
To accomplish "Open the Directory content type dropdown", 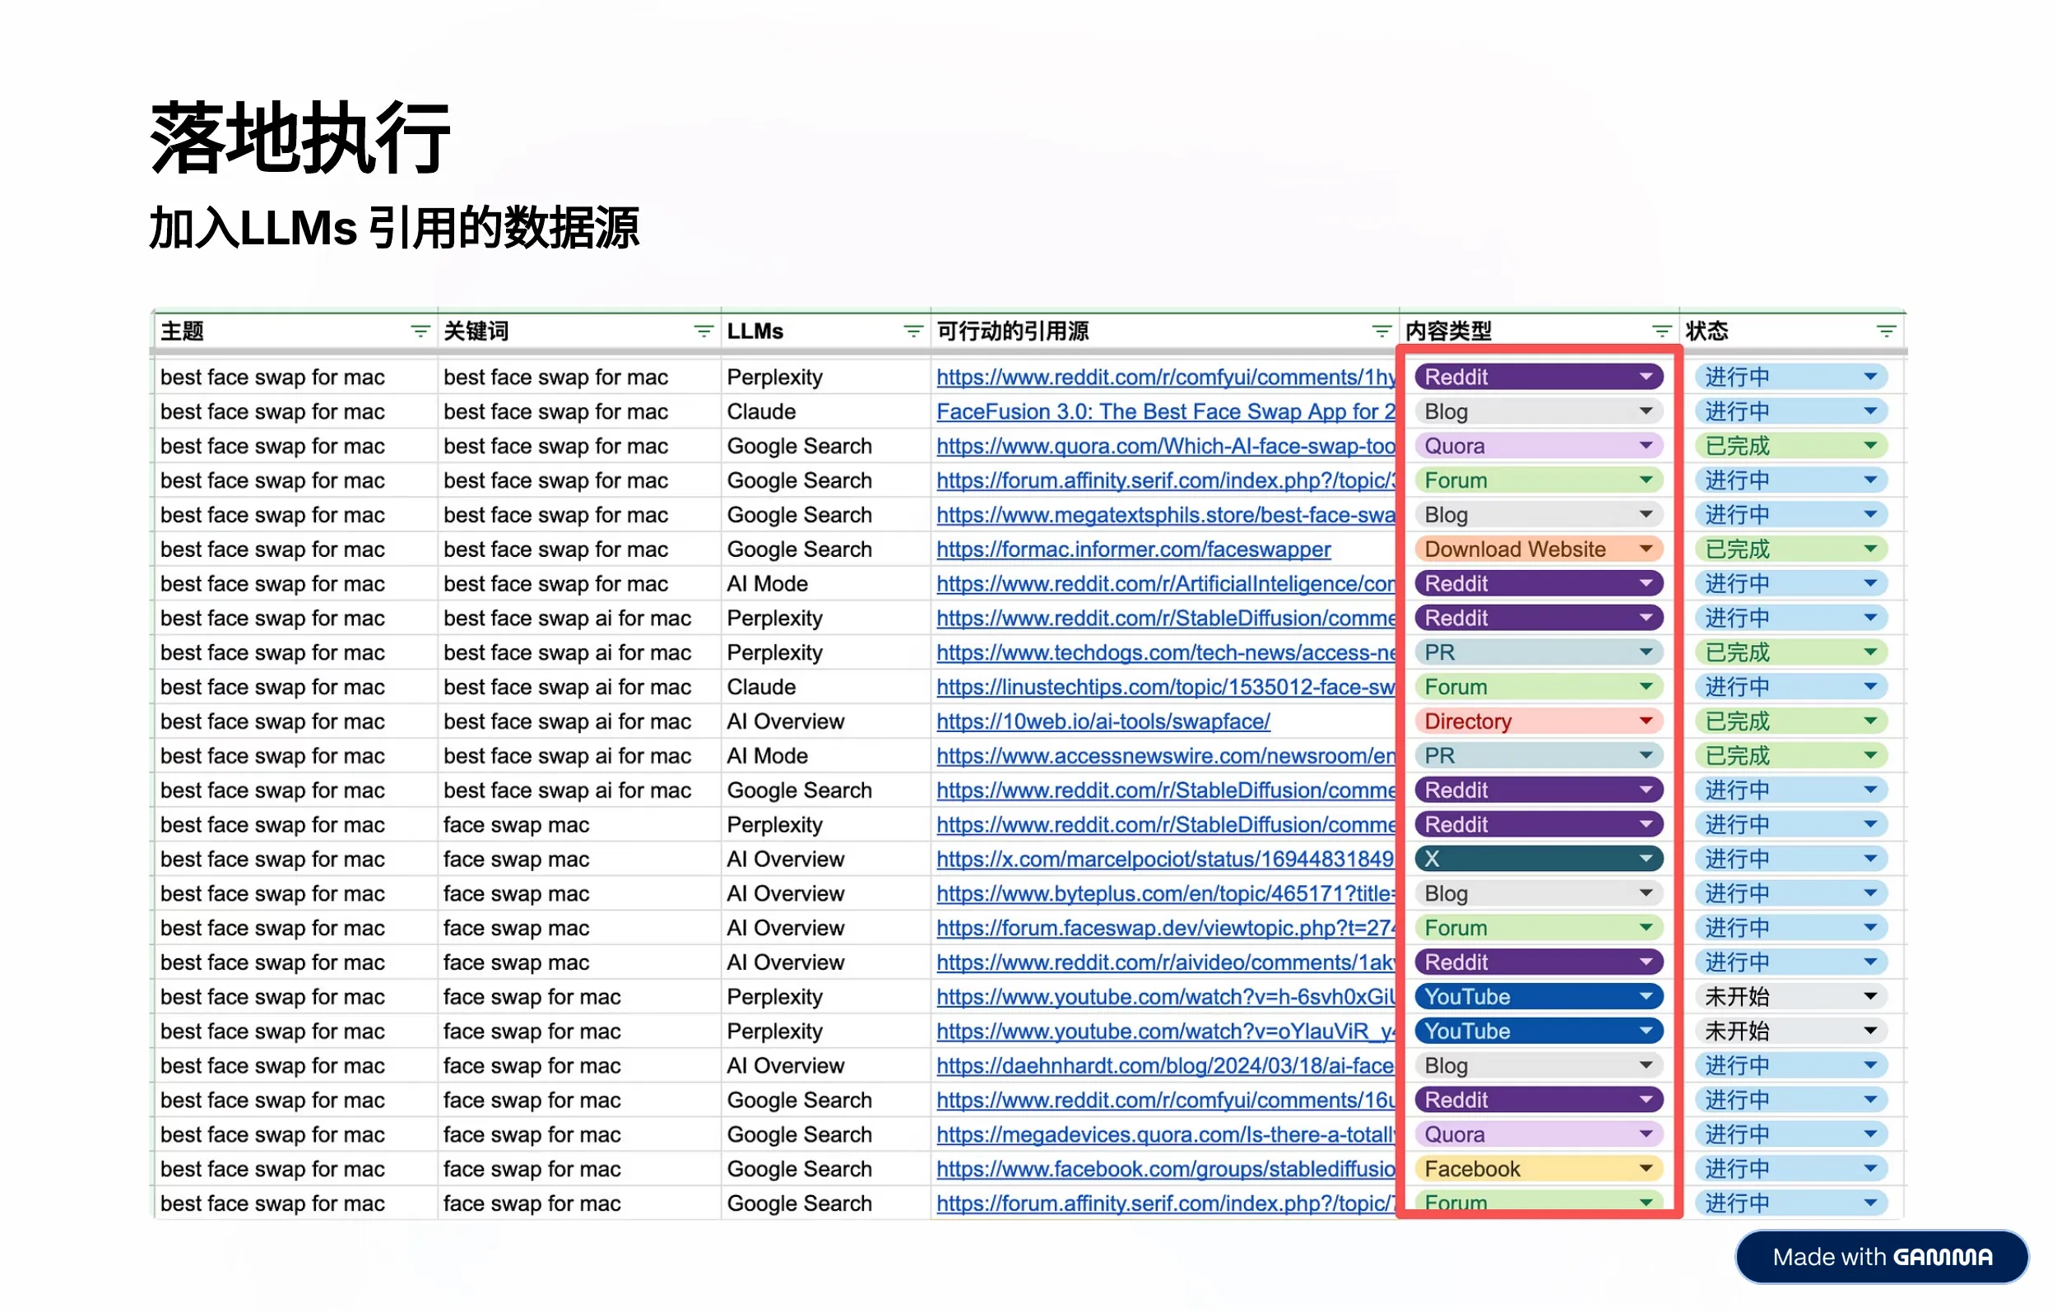I will click(x=1647, y=721).
